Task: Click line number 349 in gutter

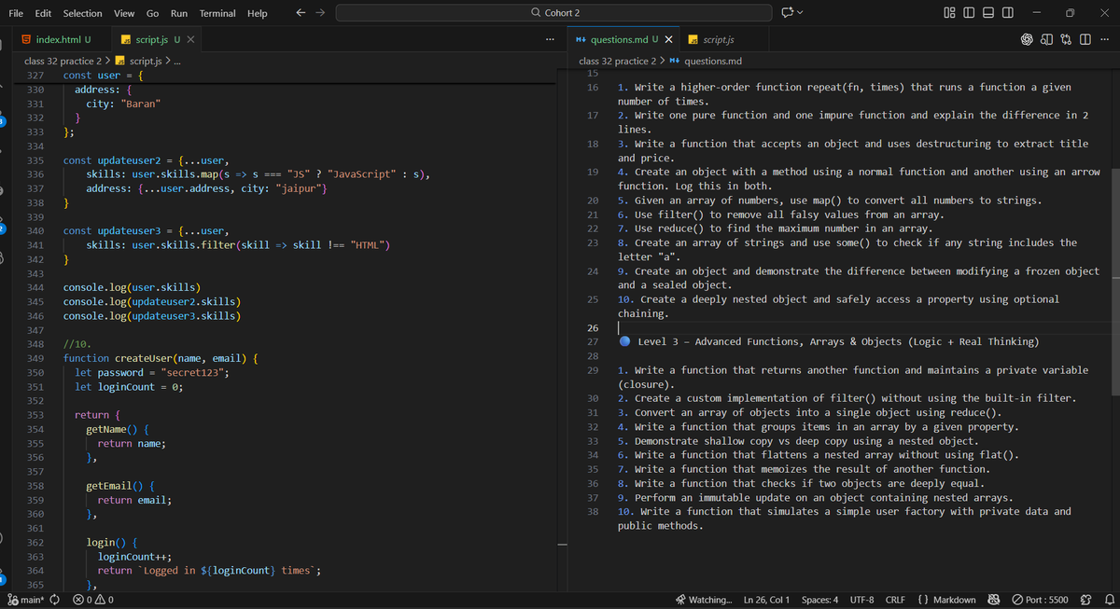Action: 35,358
